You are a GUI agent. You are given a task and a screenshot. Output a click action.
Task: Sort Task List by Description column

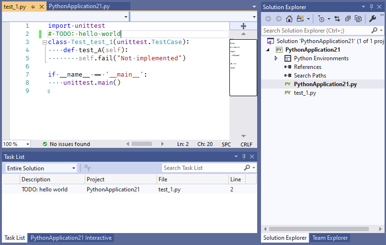[x=52, y=179]
